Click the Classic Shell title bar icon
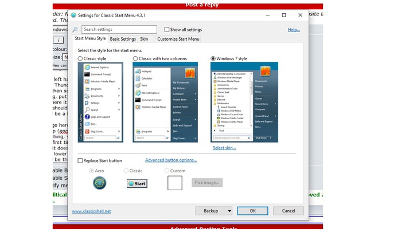413x232 pixels. [x=73, y=15]
